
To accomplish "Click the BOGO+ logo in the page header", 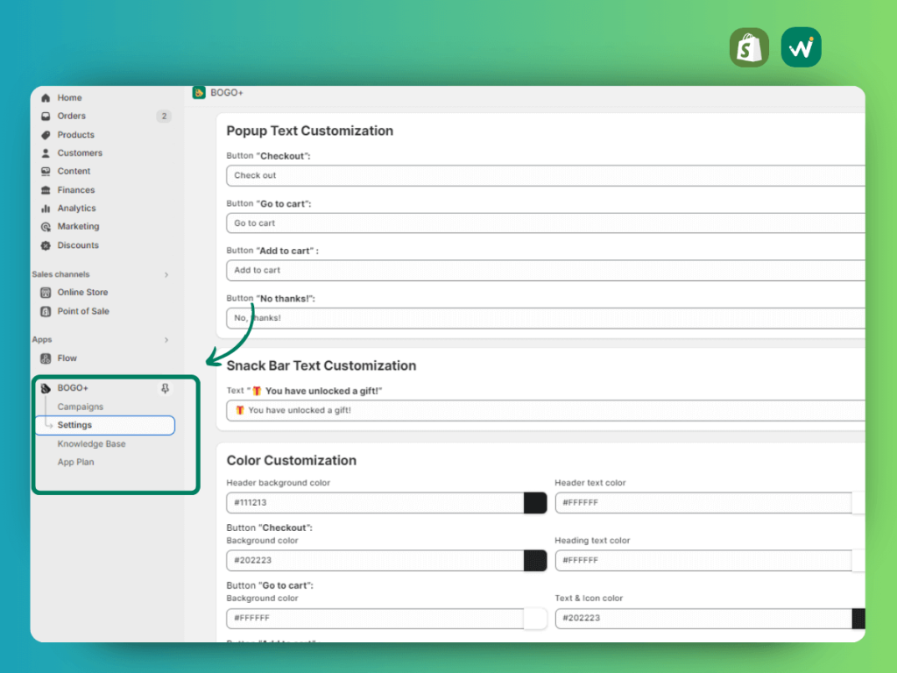I will [x=199, y=93].
